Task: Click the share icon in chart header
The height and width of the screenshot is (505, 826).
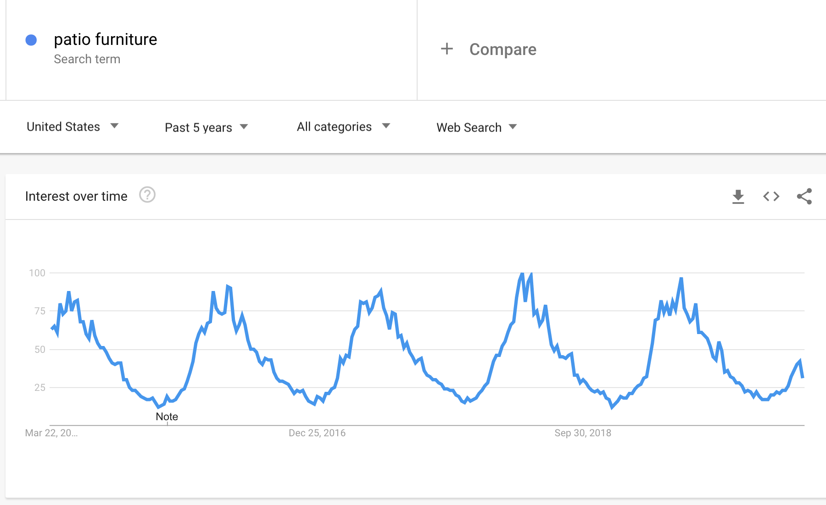Action: click(x=804, y=196)
